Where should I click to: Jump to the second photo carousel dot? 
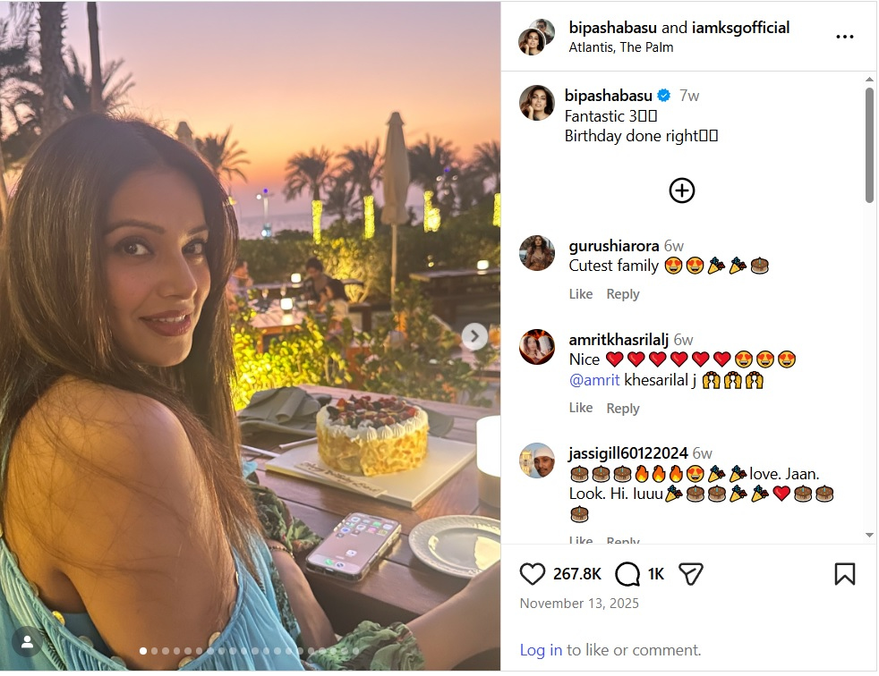click(x=154, y=651)
